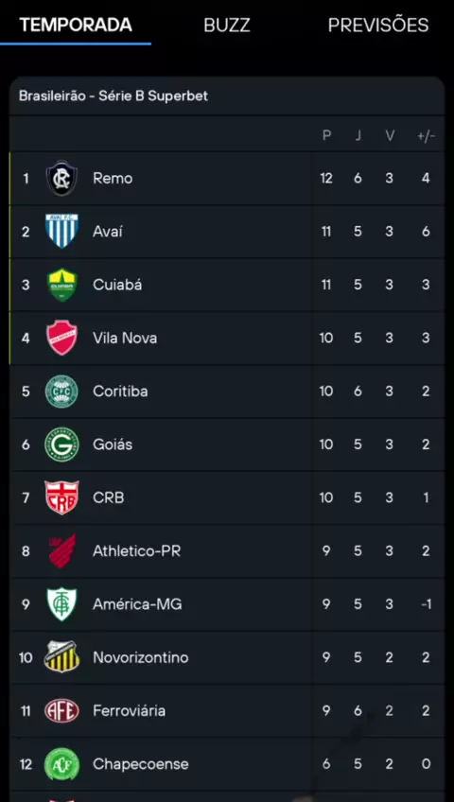Click the +/- goal difference column header
454x802 pixels.
(x=426, y=135)
